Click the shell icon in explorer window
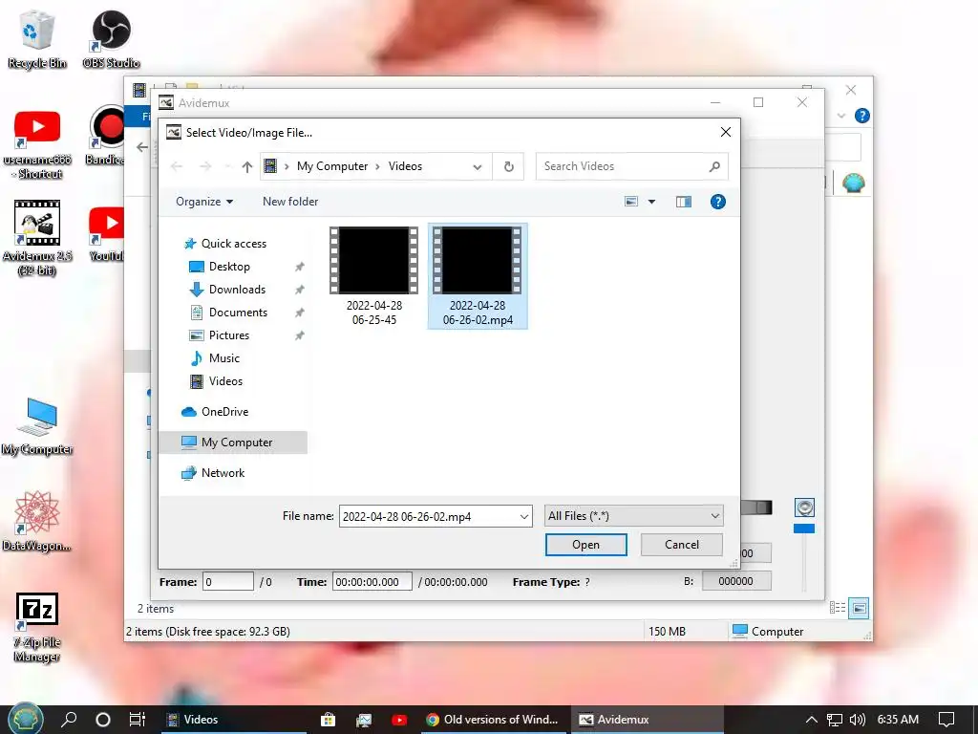978x734 pixels. pos(853,183)
